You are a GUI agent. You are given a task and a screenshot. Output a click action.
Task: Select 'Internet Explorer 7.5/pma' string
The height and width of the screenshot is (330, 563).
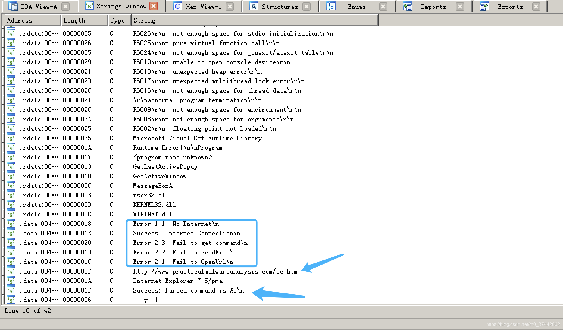[x=178, y=281]
